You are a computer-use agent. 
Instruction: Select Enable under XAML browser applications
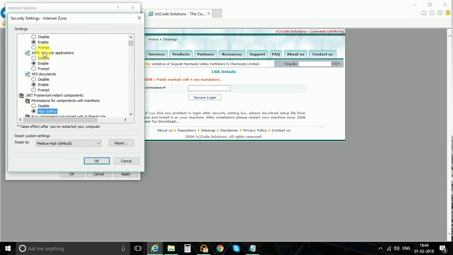pos(34,63)
